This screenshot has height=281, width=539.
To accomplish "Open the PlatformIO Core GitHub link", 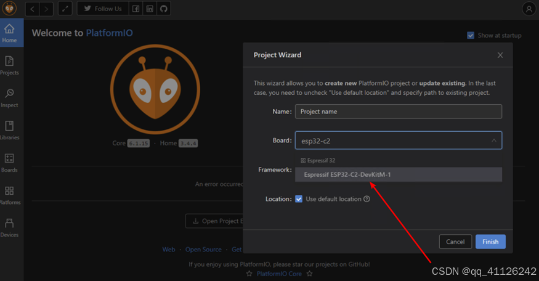I will pyautogui.click(x=279, y=274).
